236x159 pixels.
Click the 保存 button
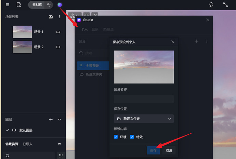coord(153,150)
